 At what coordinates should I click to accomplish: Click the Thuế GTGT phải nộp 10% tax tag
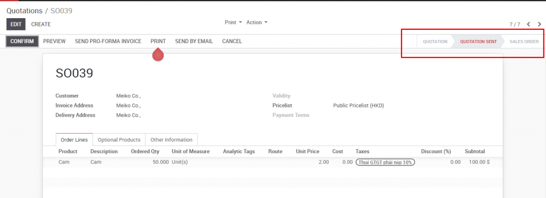coord(385,162)
